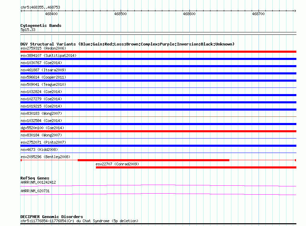Click the thin brown complex line of nsv830183
Viewport: 306px width, 226px height.
coord(158,117)
